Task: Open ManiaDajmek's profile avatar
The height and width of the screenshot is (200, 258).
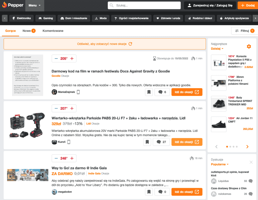Action: 54,92
